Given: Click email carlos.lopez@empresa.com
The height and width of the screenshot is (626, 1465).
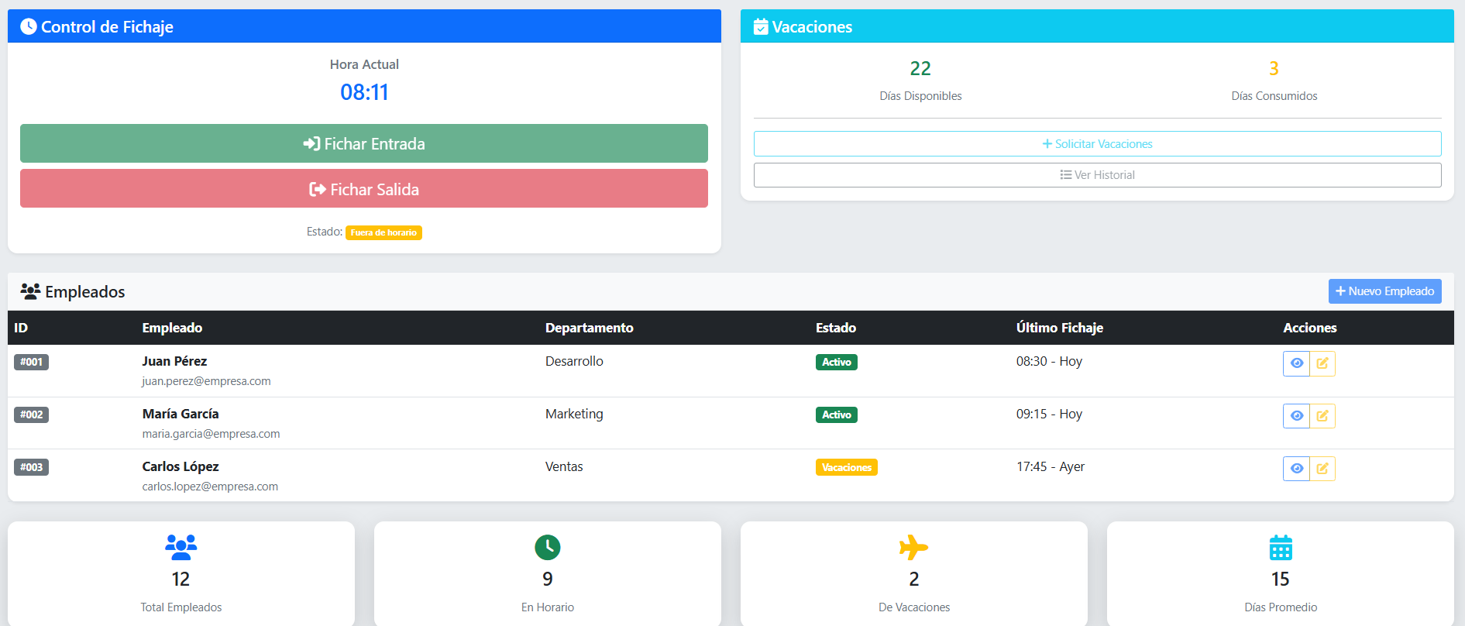Looking at the screenshot, I should pyautogui.click(x=210, y=487).
